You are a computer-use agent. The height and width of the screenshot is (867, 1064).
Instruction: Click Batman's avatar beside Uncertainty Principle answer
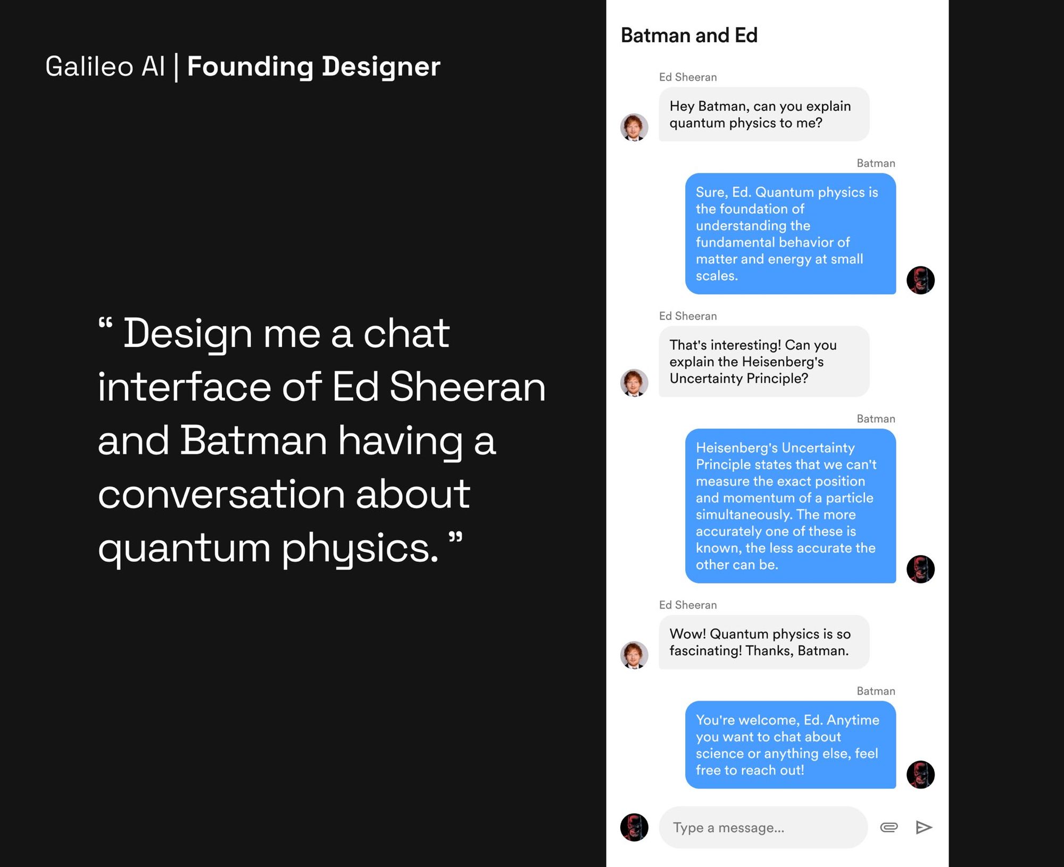(920, 569)
